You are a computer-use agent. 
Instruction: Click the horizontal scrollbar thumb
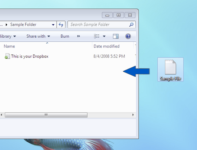click(x=46, y=115)
